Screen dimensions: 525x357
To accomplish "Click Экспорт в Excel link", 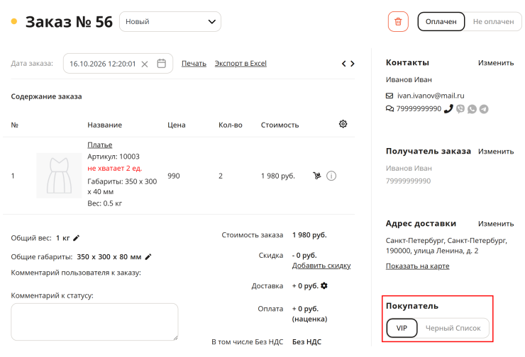I will click(241, 64).
